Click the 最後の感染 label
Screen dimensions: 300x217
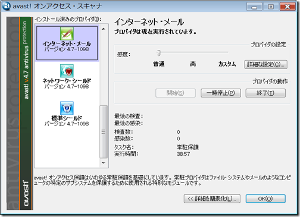pyautogui.click(x=129, y=123)
